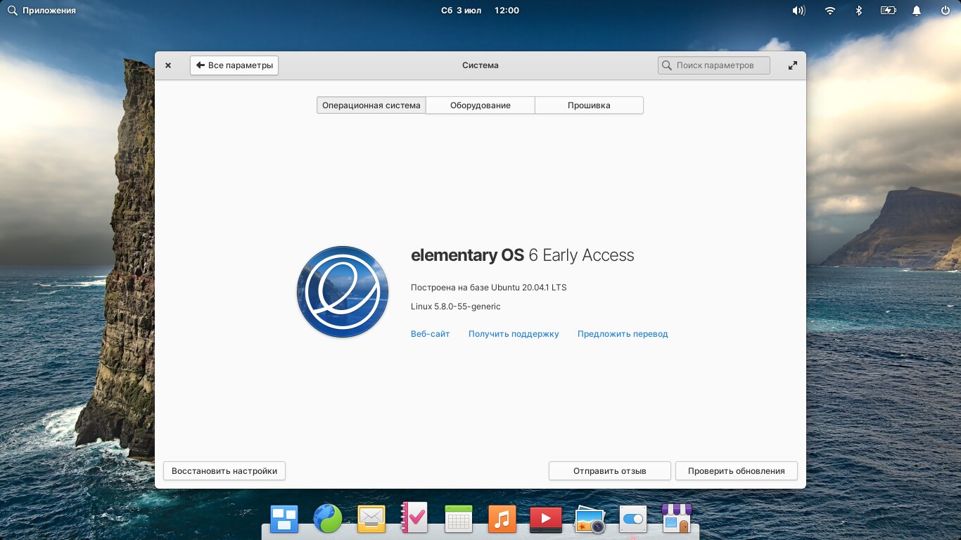Open the Music app in the dock

point(502,520)
